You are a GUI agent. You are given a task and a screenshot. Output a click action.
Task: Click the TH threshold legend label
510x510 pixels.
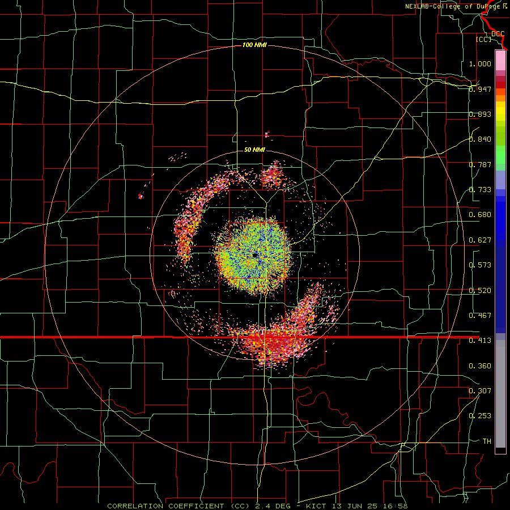pyautogui.click(x=487, y=441)
